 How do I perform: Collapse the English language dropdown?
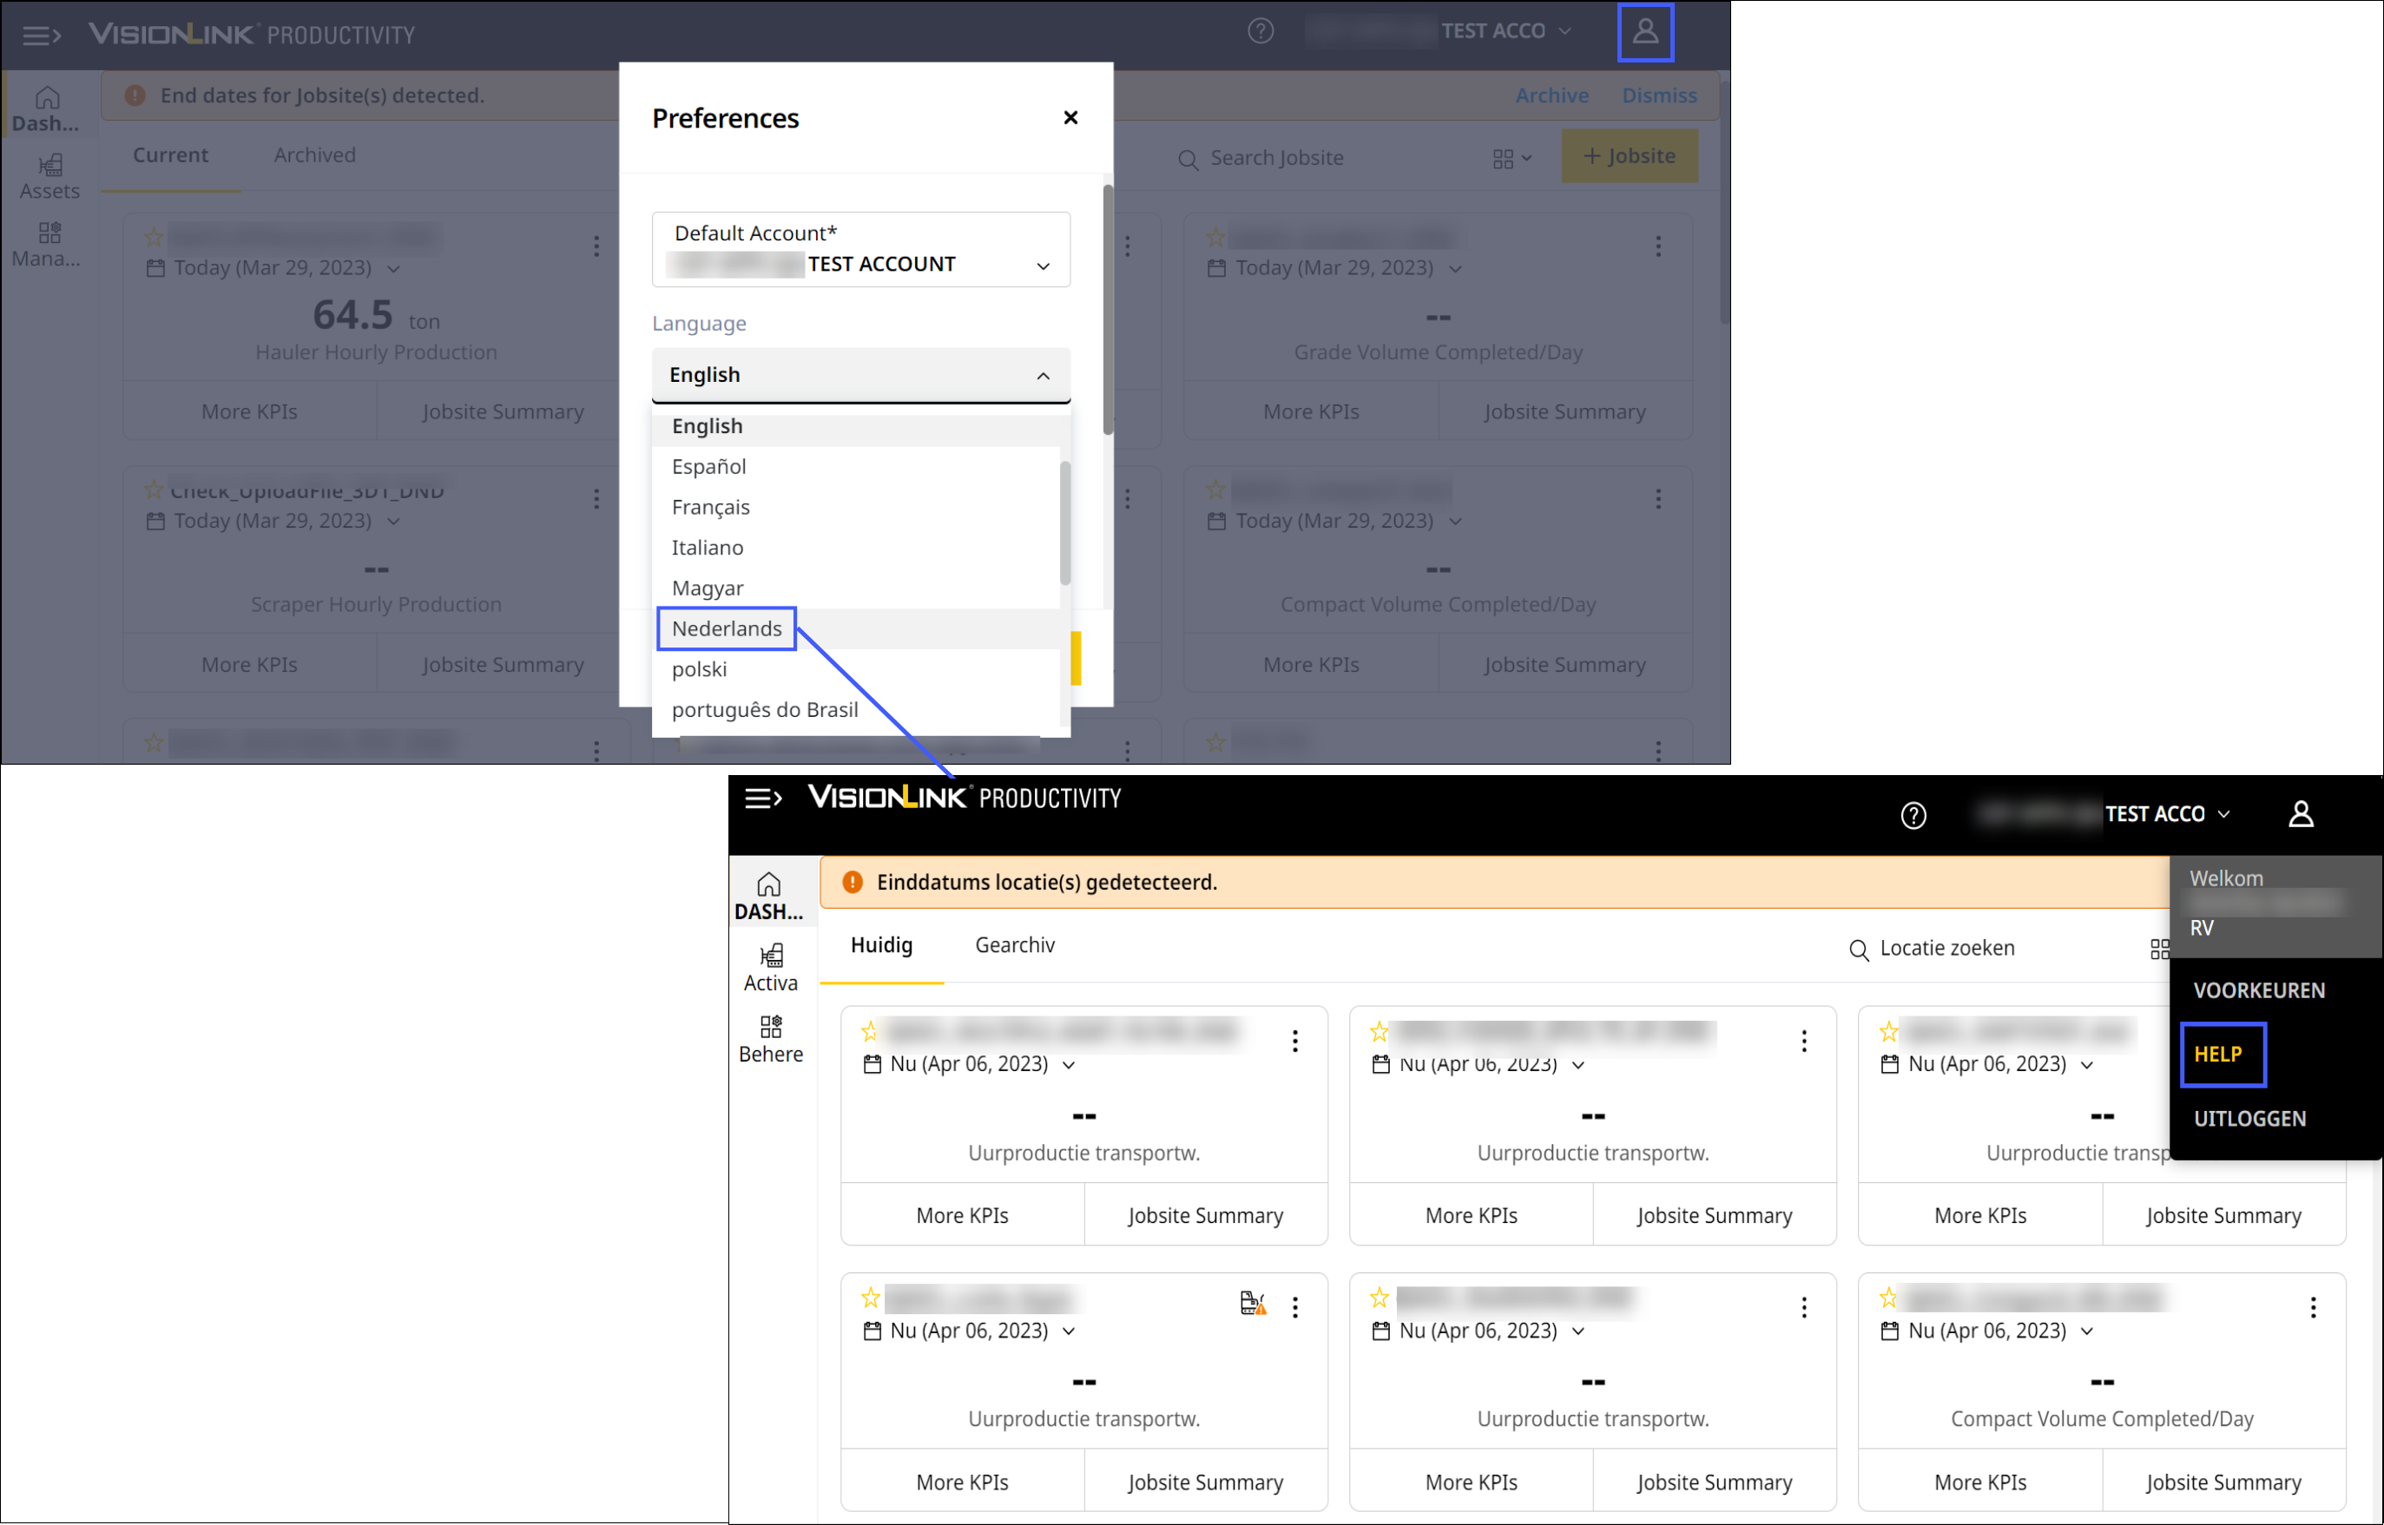coord(1042,375)
